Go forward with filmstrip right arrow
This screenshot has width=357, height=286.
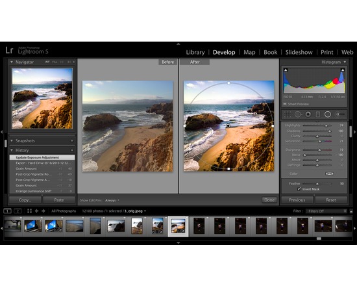pos(43,211)
